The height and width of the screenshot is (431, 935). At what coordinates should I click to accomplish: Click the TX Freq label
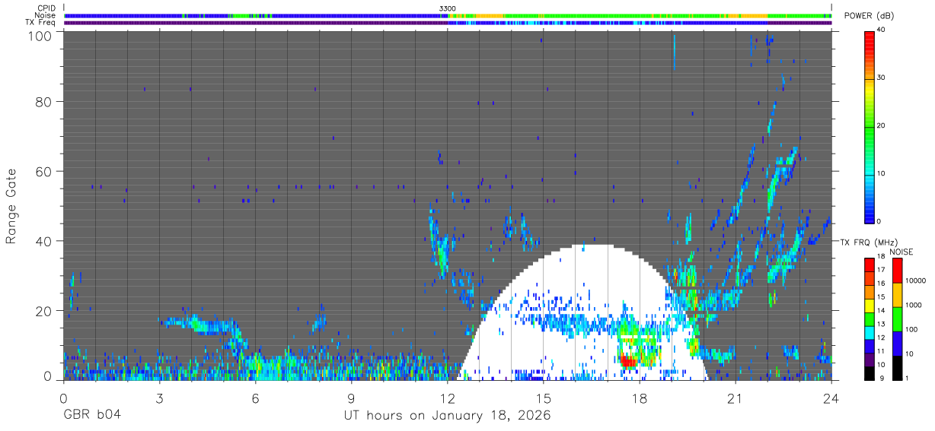click(x=41, y=23)
